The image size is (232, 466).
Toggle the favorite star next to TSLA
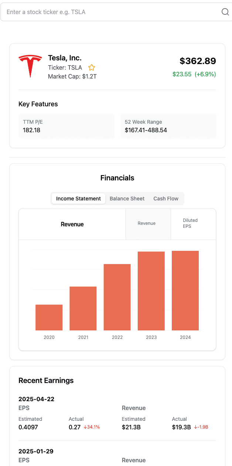(92, 67)
